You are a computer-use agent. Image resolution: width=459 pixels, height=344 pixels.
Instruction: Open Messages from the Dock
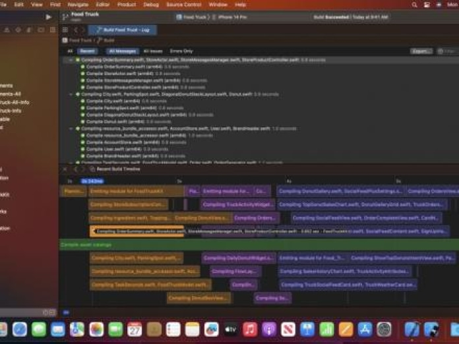click(x=39, y=330)
